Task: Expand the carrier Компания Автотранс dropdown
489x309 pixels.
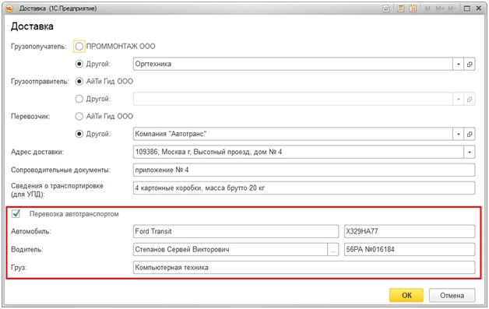Action: [x=458, y=134]
